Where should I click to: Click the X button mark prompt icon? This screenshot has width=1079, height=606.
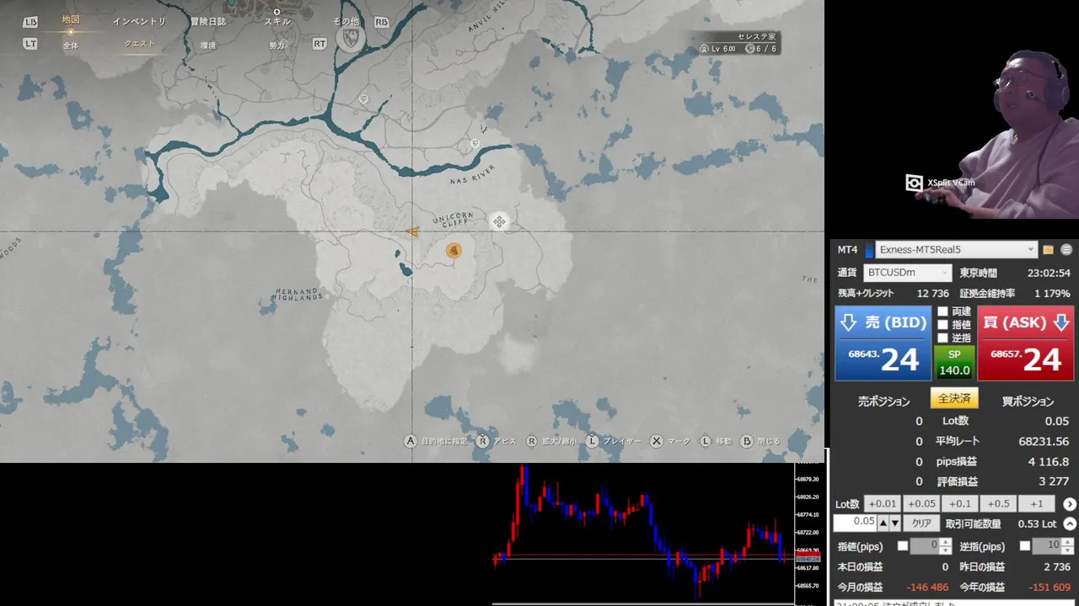click(657, 441)
